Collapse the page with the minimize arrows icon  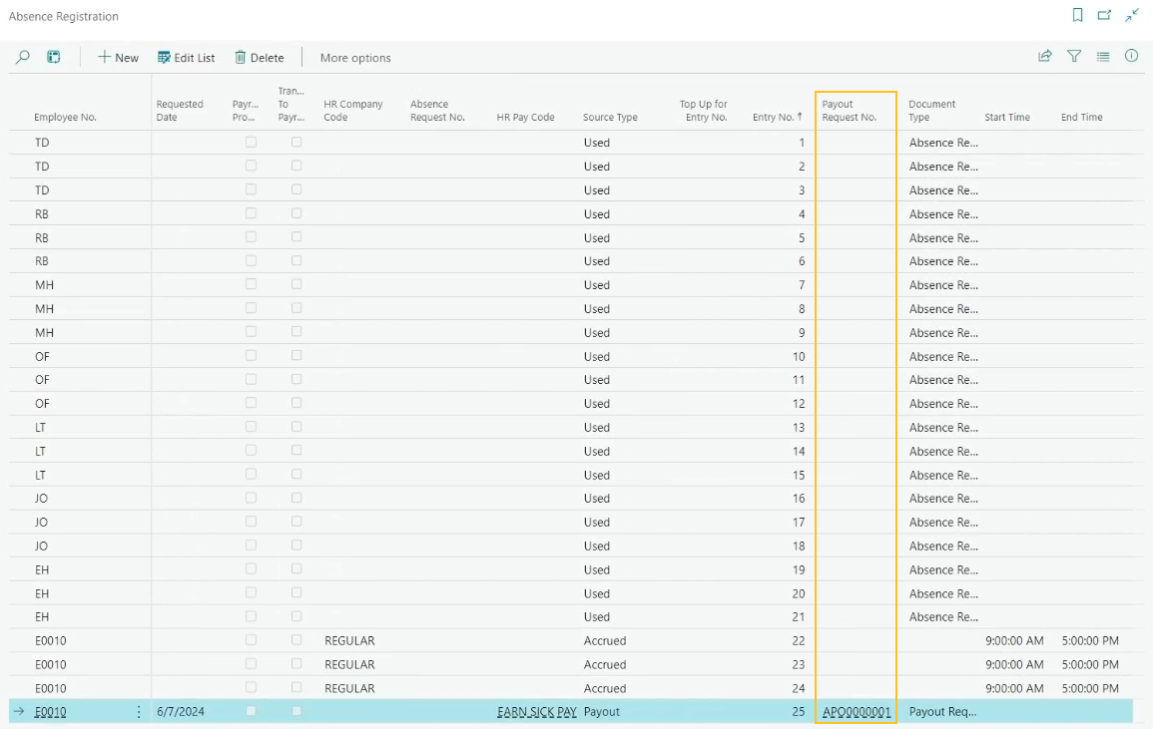pyautogui.click(x=1131, y=16)
